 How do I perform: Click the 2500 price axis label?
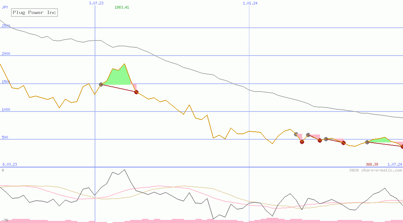6,26
